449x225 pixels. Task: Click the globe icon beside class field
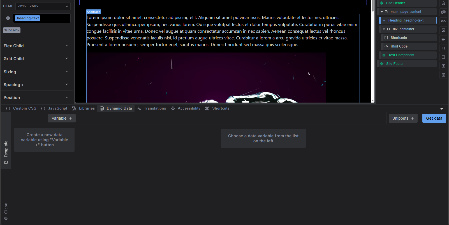point(8,18)
